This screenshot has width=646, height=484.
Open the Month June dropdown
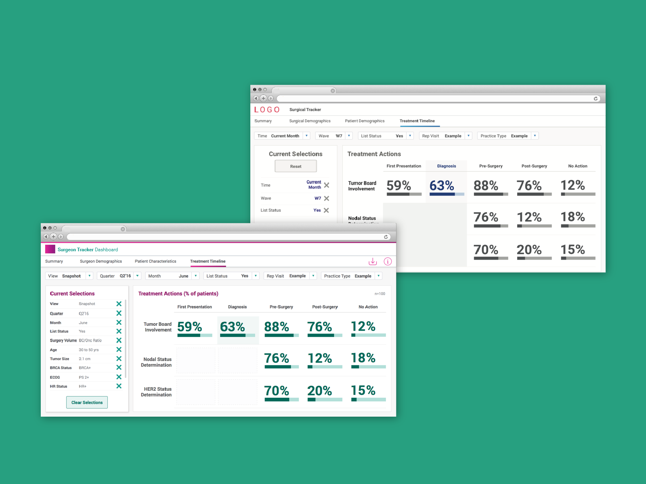(x=195, y=276)
